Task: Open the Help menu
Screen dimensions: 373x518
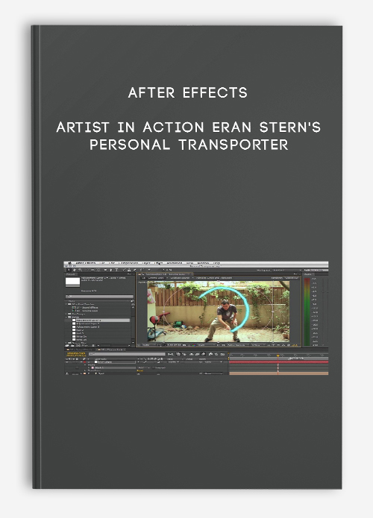Action: 216,263
